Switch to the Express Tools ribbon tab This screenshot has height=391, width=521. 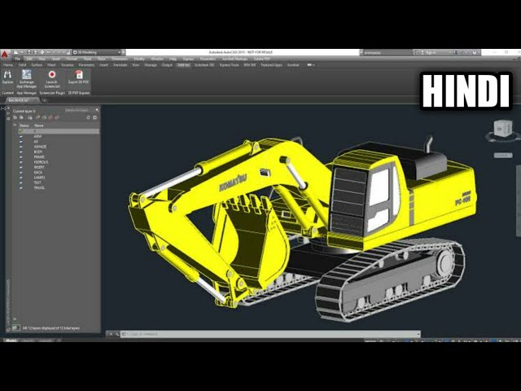click(x=229, y=65)
